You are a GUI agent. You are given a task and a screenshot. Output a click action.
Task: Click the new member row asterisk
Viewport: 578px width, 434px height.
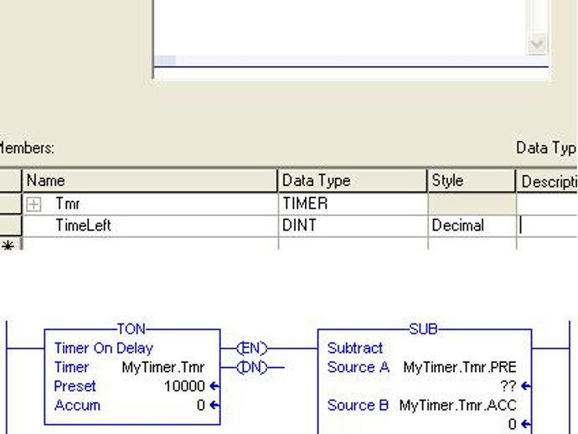click(8, 245)
